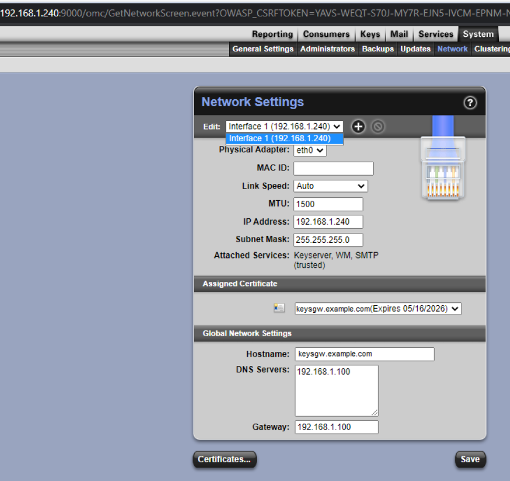This screenshot has height=481, width=510.
Task: Click the Network Settings panel title
Action: [x=252, y=102]
